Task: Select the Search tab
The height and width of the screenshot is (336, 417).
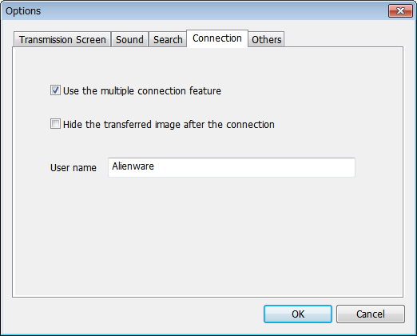Action: (x=168, y=39)
